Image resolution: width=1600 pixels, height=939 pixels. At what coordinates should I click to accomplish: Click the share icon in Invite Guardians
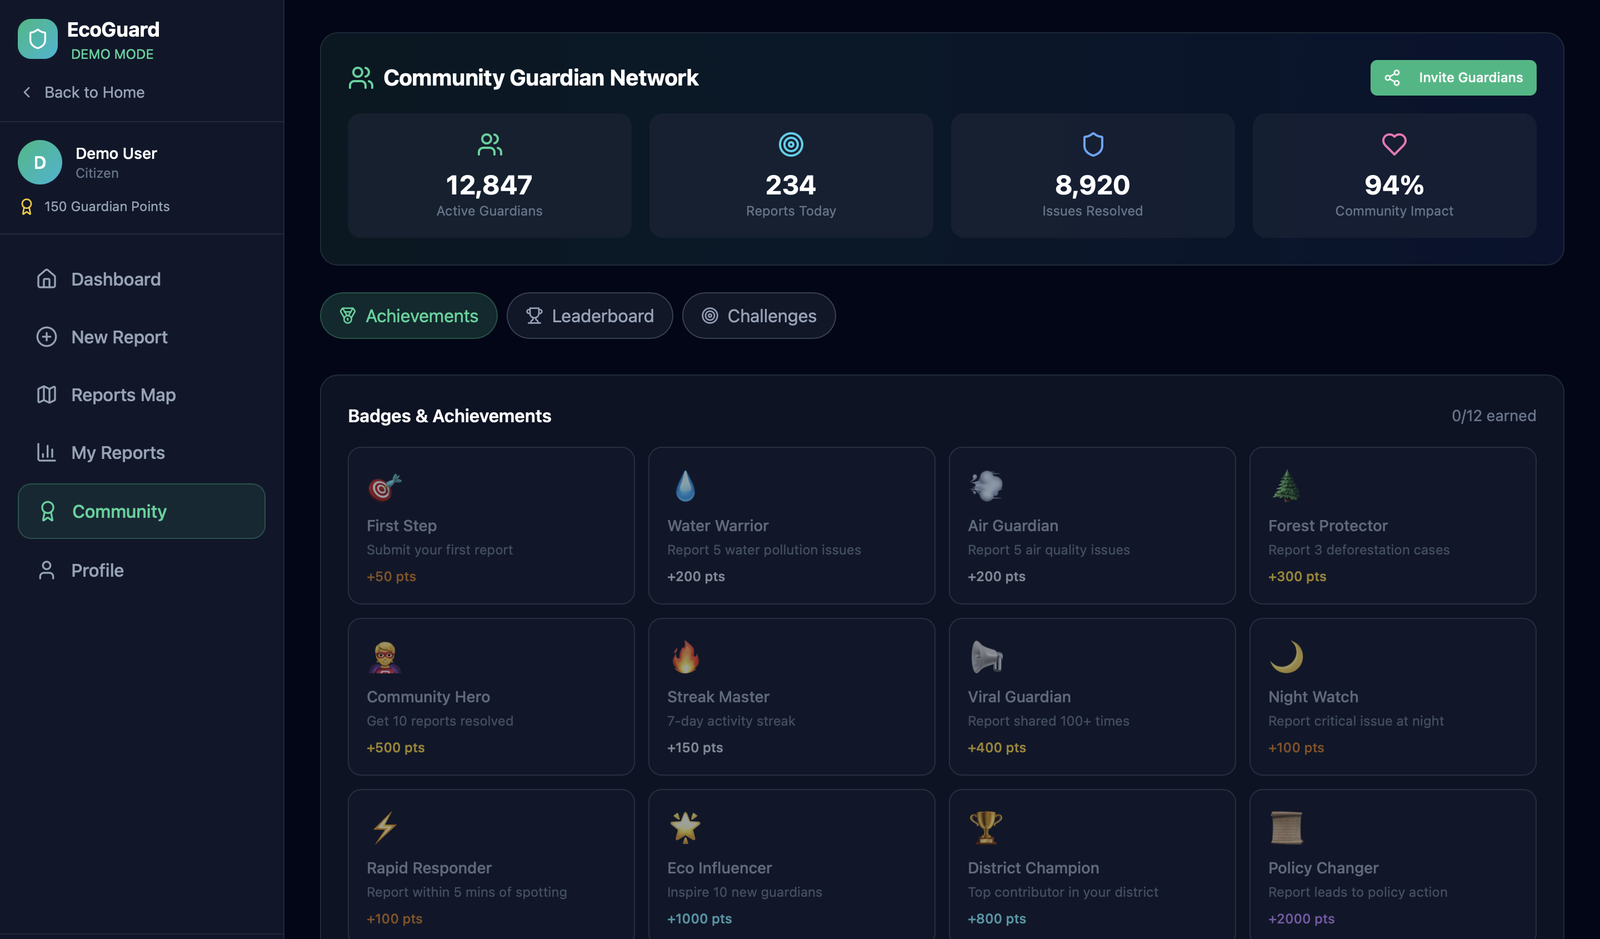pos(1392,78)
